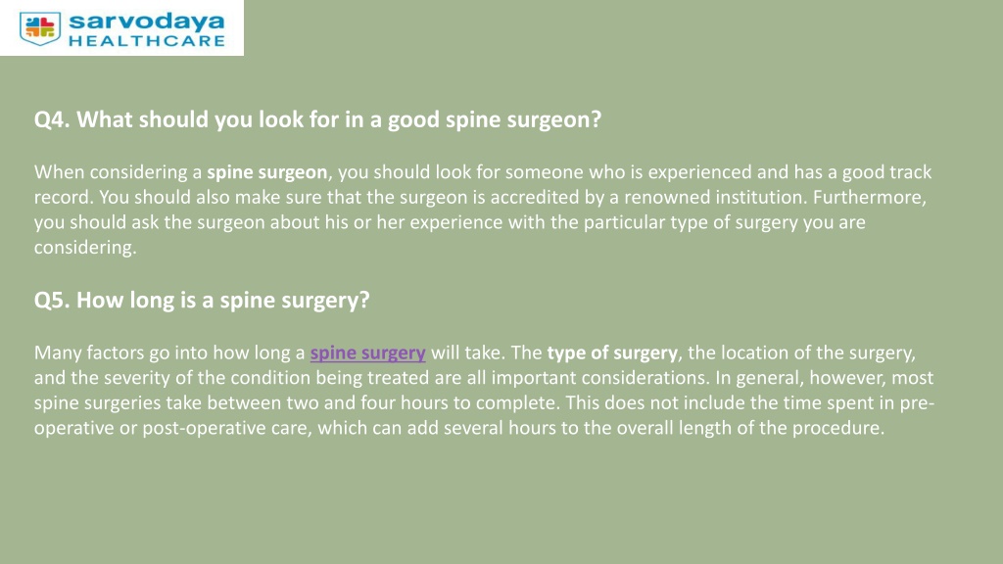Click the 'HEALTHCARE' text under the logo
Screen dimensions: 1003x564
click(147, 41)
